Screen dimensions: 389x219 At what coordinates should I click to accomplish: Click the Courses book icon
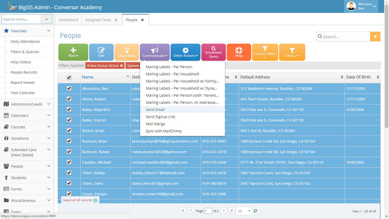click(x=6, y=127)
